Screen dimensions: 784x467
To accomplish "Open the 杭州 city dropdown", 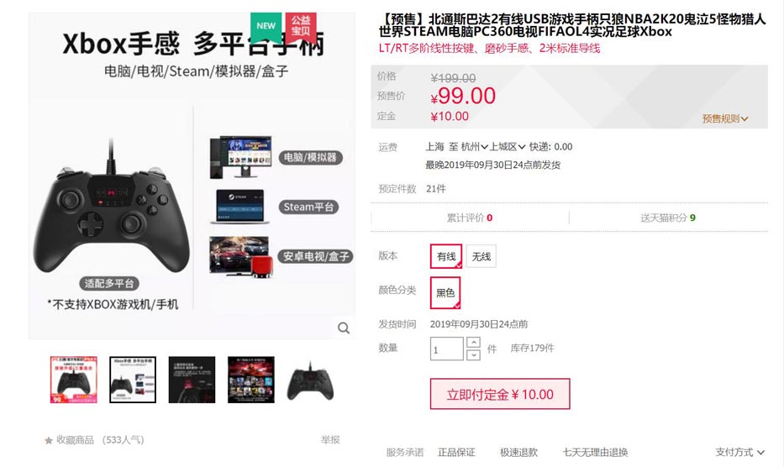I will tap(474, 147).
